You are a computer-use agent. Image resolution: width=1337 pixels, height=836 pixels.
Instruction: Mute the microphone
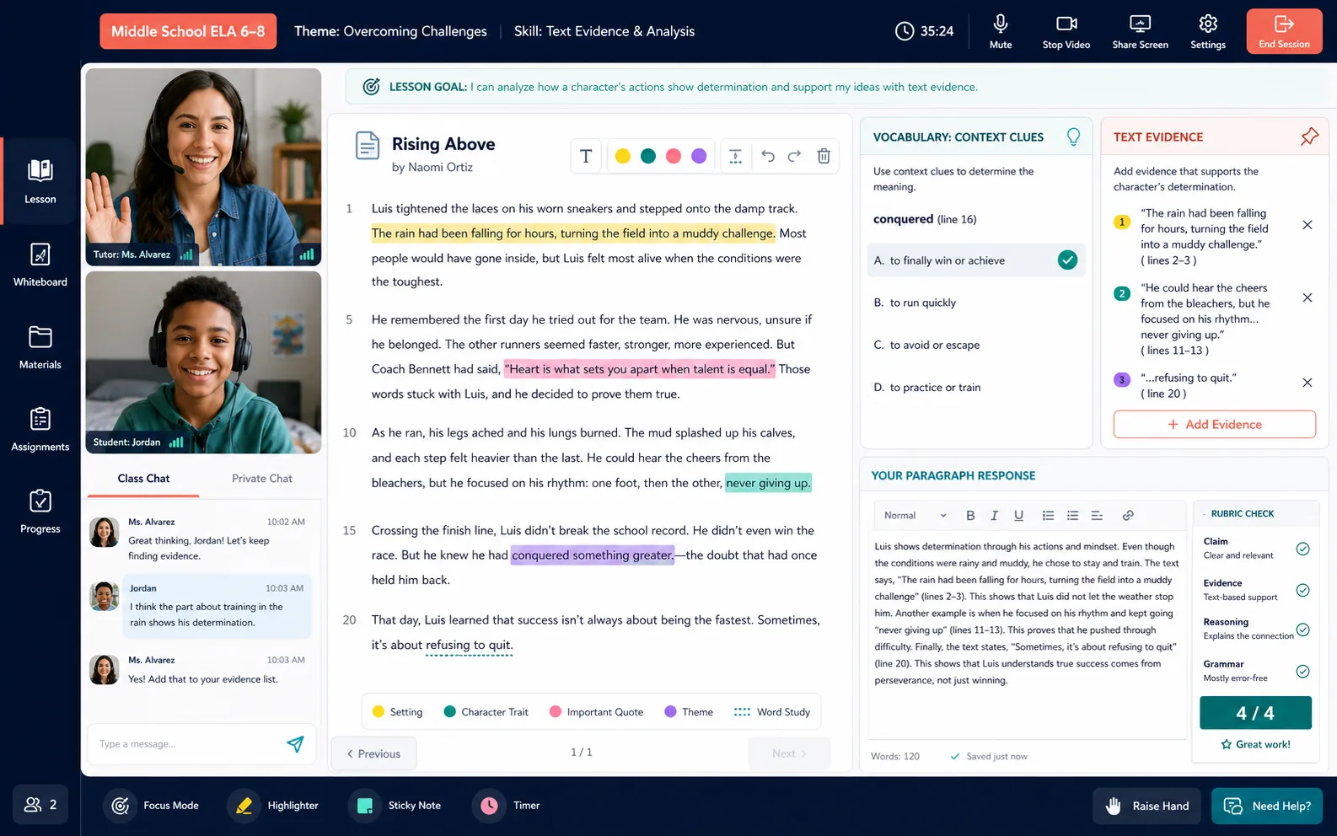click(1001, 31)
